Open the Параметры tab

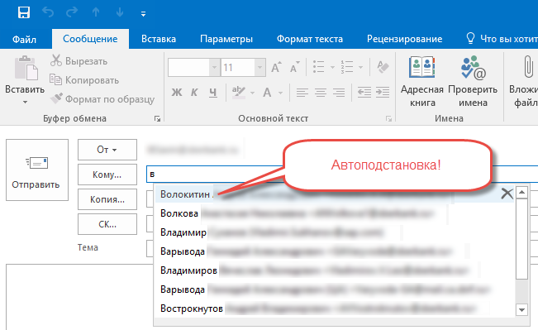[226, 39]
